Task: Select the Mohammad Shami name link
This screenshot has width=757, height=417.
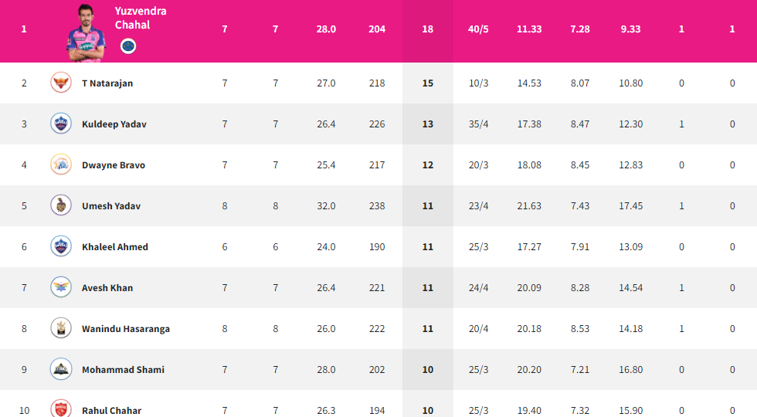Action: [123, 370]
